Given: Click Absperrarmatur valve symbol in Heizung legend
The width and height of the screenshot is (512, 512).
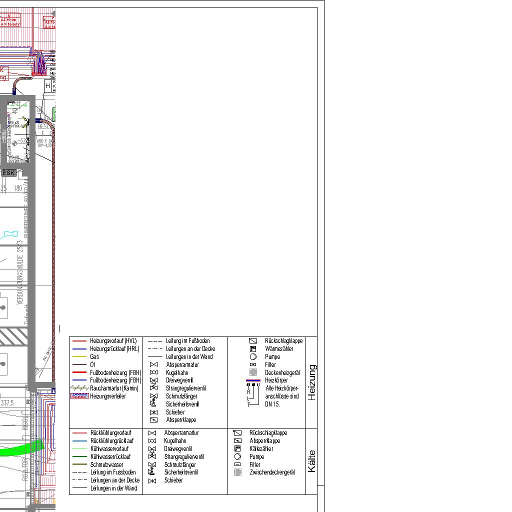Looking at the screenshot, I should click(153, 364).
